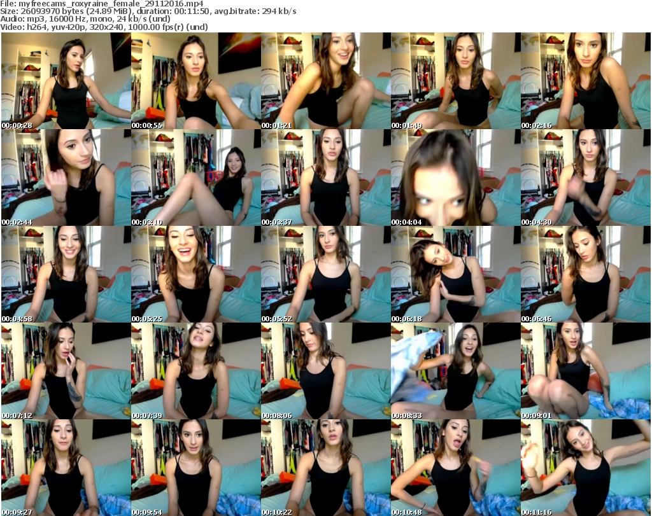Open the thumbnail marked 00:01:21

click(325, 81)
